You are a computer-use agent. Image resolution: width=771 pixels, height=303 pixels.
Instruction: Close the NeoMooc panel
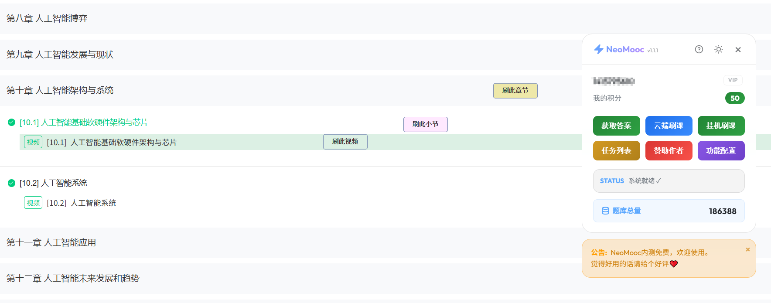(738, 50)
